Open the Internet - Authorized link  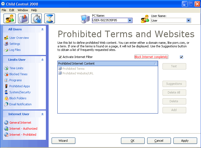(23, 129)
